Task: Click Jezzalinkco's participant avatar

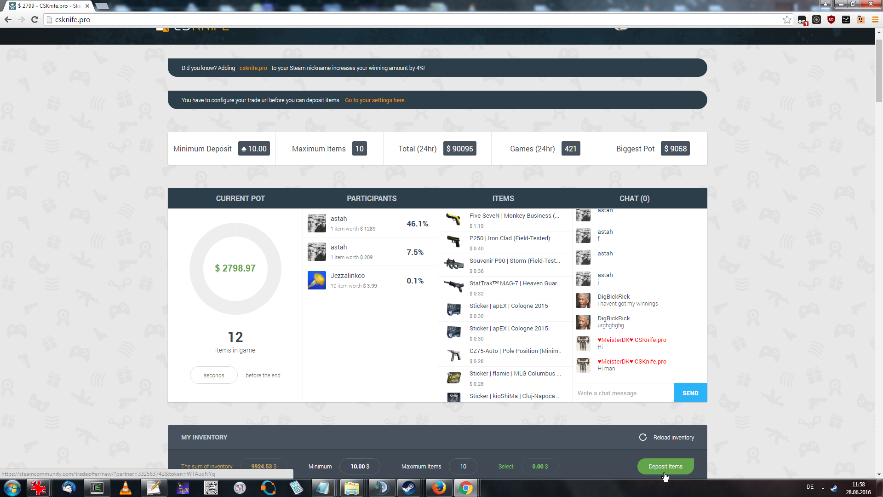Action: coord(317,280)
